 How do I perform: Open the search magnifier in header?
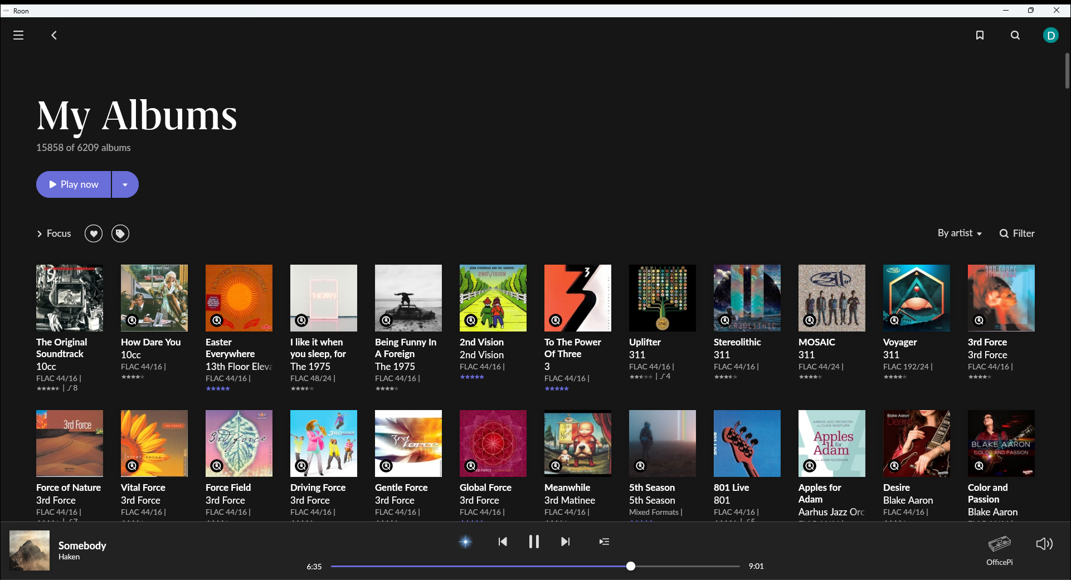1015,35
